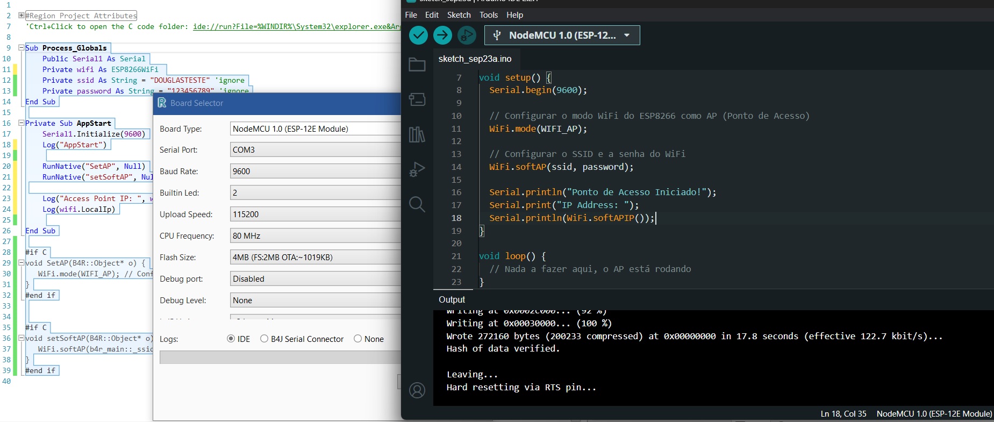This screenshot has width=994, height=422.
Task: Switch to the sketch_sep23a.ino tab
Action: 475,59
